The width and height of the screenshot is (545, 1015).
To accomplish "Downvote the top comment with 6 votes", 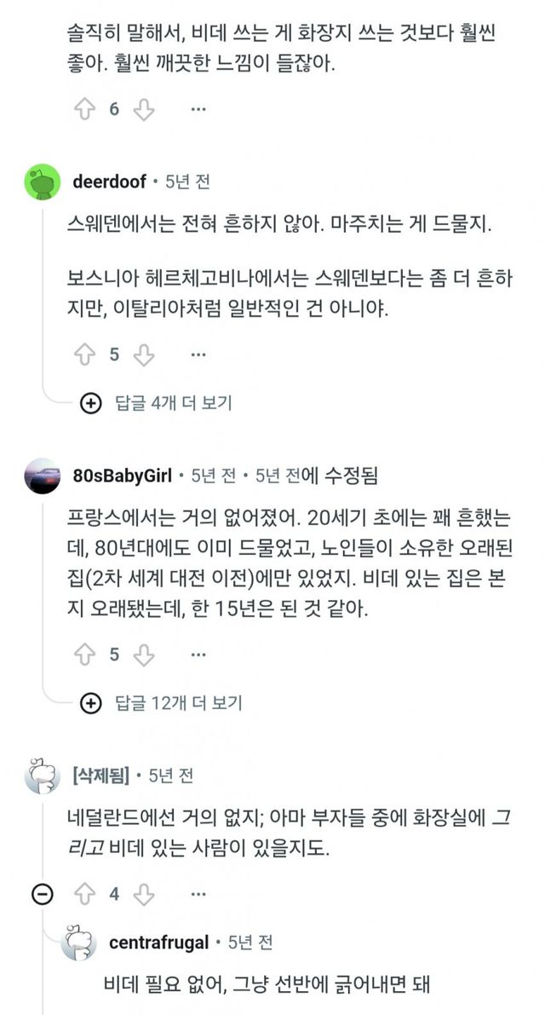I will point(144,109).
